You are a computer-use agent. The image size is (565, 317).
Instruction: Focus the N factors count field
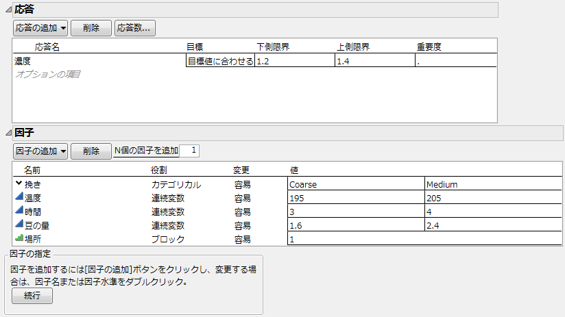point(189,151)
